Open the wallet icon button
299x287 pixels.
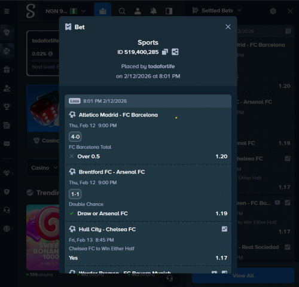point(103,11)
